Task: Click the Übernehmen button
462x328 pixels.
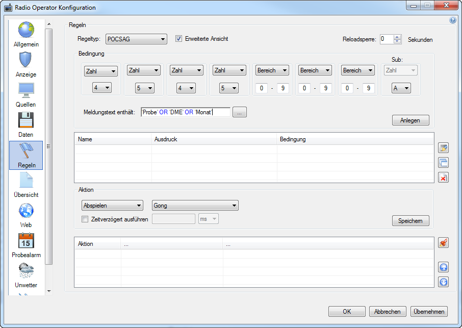Action: coord(429,312)
